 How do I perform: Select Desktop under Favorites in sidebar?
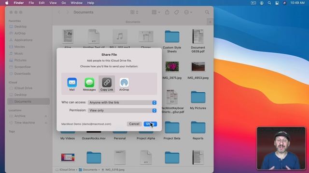pos(20,26)
